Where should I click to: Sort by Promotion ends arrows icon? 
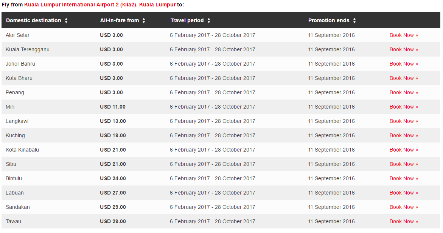pos(354,20)
